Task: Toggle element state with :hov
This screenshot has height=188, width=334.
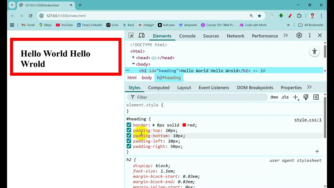Action: 274,97
